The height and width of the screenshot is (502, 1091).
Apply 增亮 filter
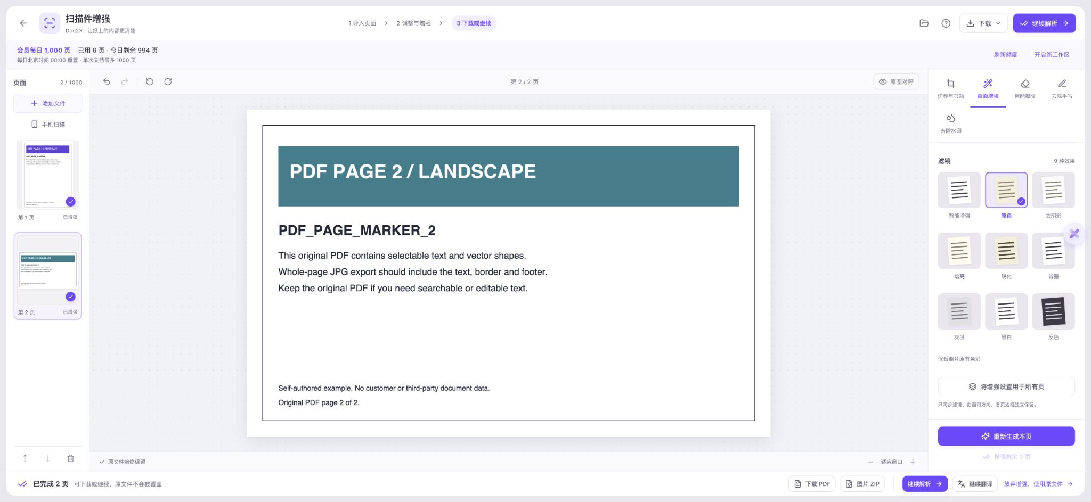959,251
